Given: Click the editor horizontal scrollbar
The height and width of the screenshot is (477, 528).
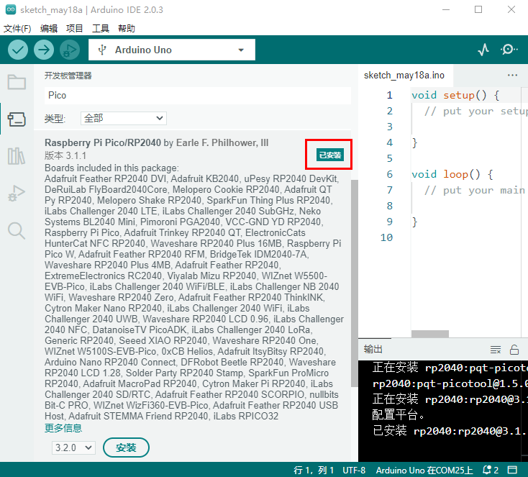Looking at the screenshot, I should coord(430,334).
